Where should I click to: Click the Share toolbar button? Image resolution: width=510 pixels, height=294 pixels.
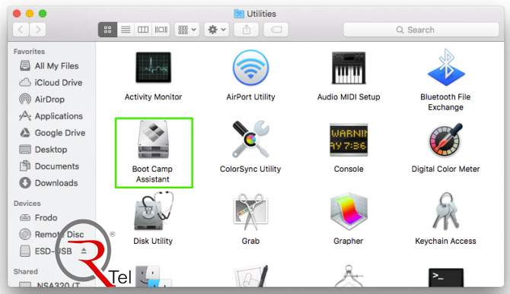[x=247, y=30]
